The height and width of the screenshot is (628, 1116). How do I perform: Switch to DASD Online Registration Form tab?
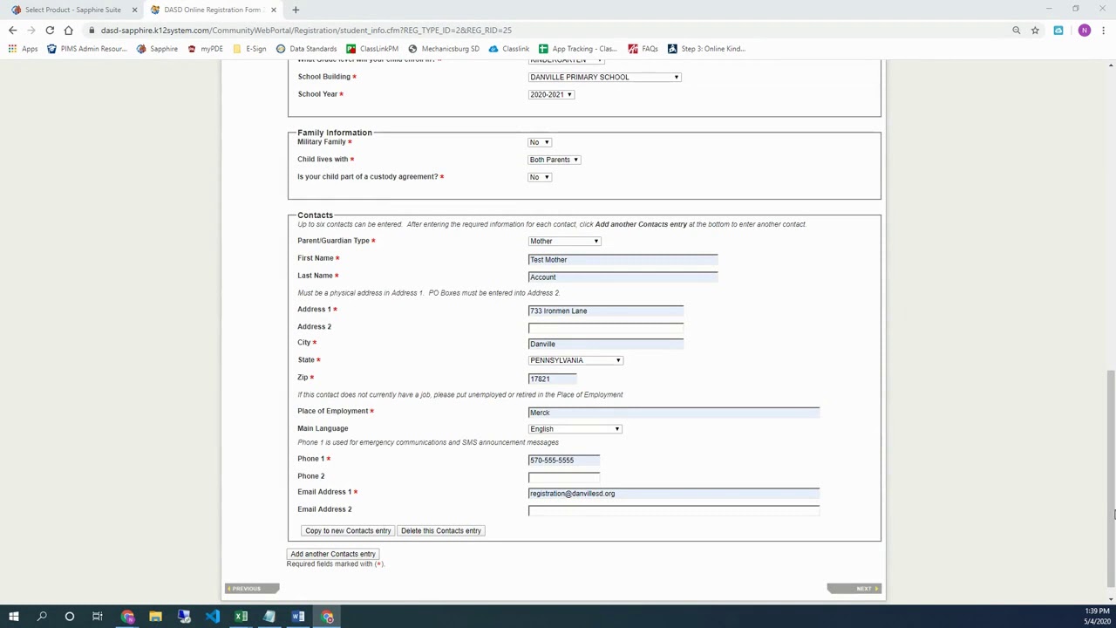point(214,10)
